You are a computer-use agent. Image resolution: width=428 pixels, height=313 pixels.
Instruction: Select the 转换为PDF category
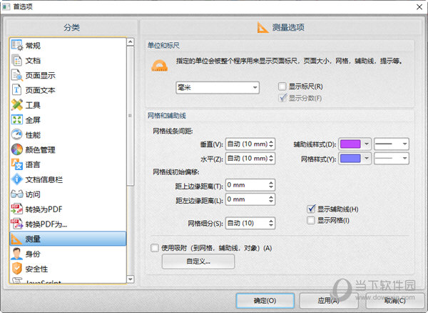coord(68,209)
